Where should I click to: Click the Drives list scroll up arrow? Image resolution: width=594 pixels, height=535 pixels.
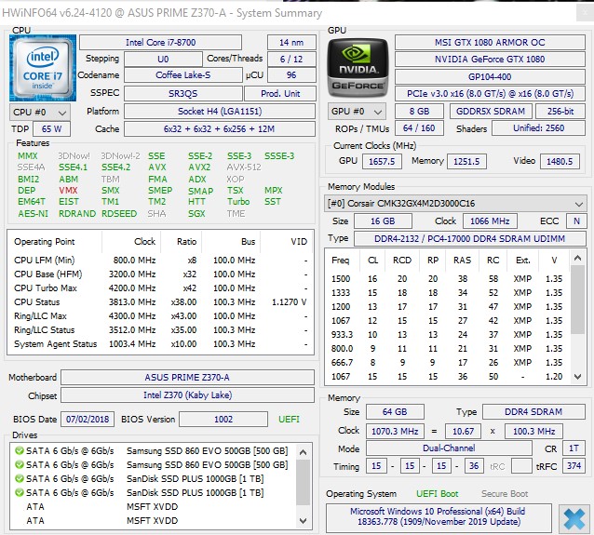coord(303,452)
